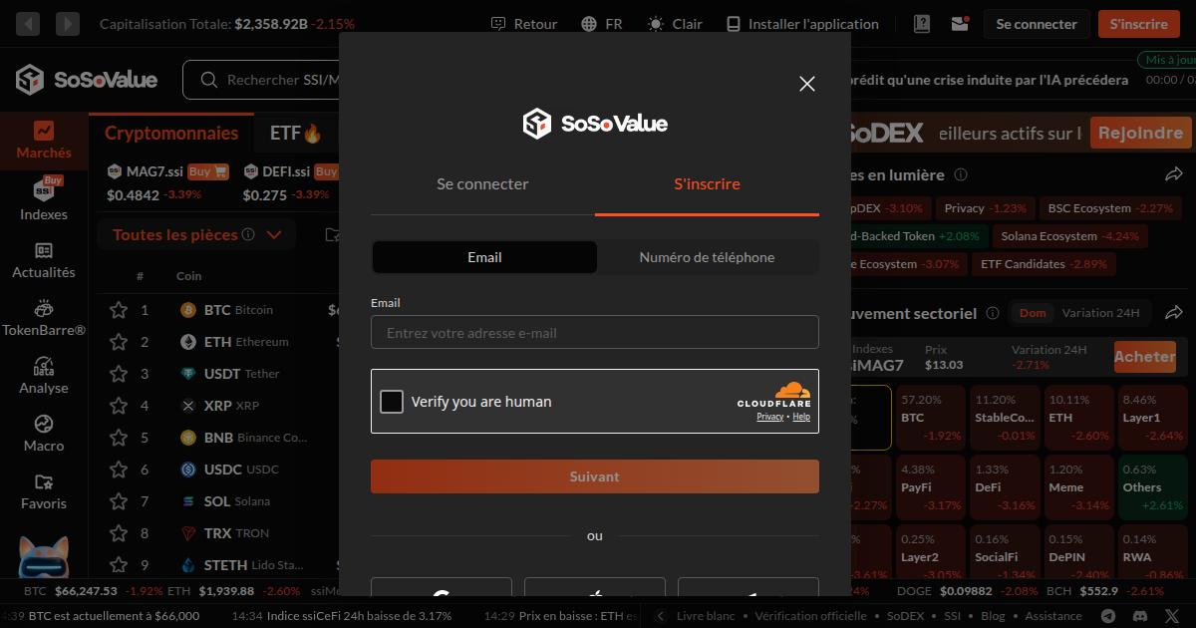The height and width of the screenshot is (628, 1196).
Task: Open Analyse in the sidebar
Action: click(x=44, y=376)
